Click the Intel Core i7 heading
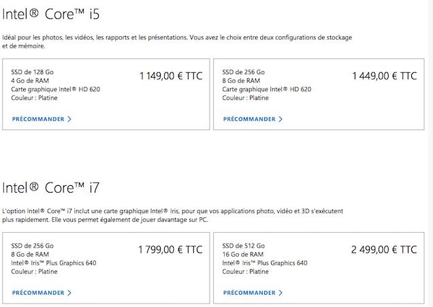This screenshot has height=307, width=433. (x=57, y=187)
